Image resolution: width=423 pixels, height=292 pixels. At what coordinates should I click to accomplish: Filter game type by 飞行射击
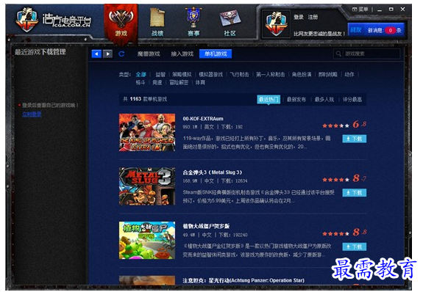coord(239,74)
